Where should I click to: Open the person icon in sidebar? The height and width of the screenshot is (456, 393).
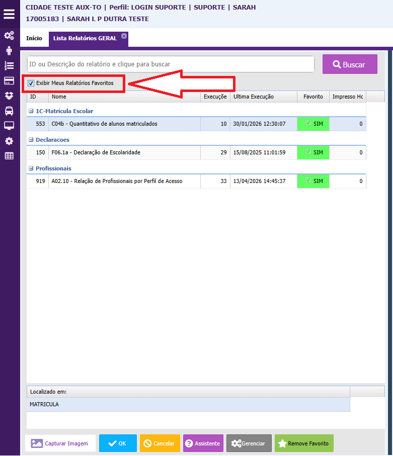9,50
